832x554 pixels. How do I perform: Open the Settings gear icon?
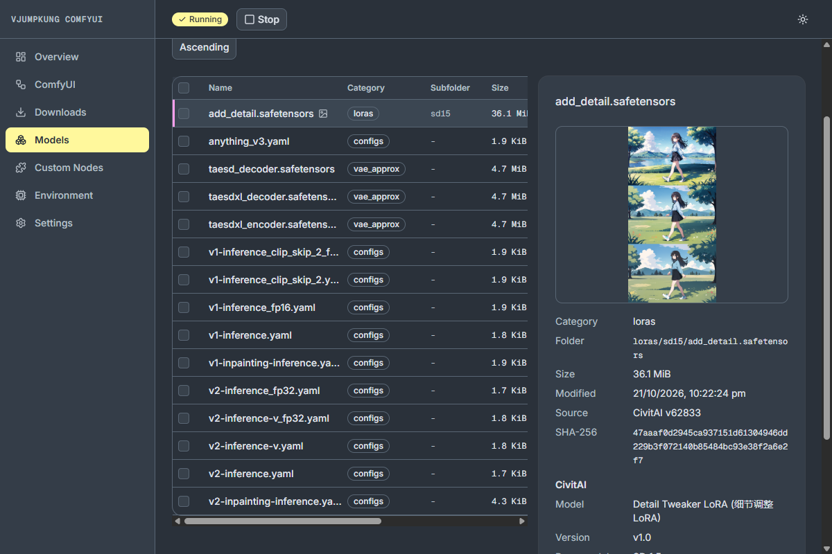coord(21,223)
